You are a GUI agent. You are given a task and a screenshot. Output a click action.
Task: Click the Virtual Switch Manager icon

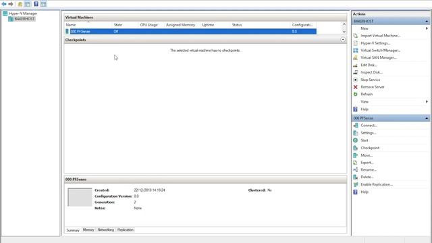click(x=356, y=51)
